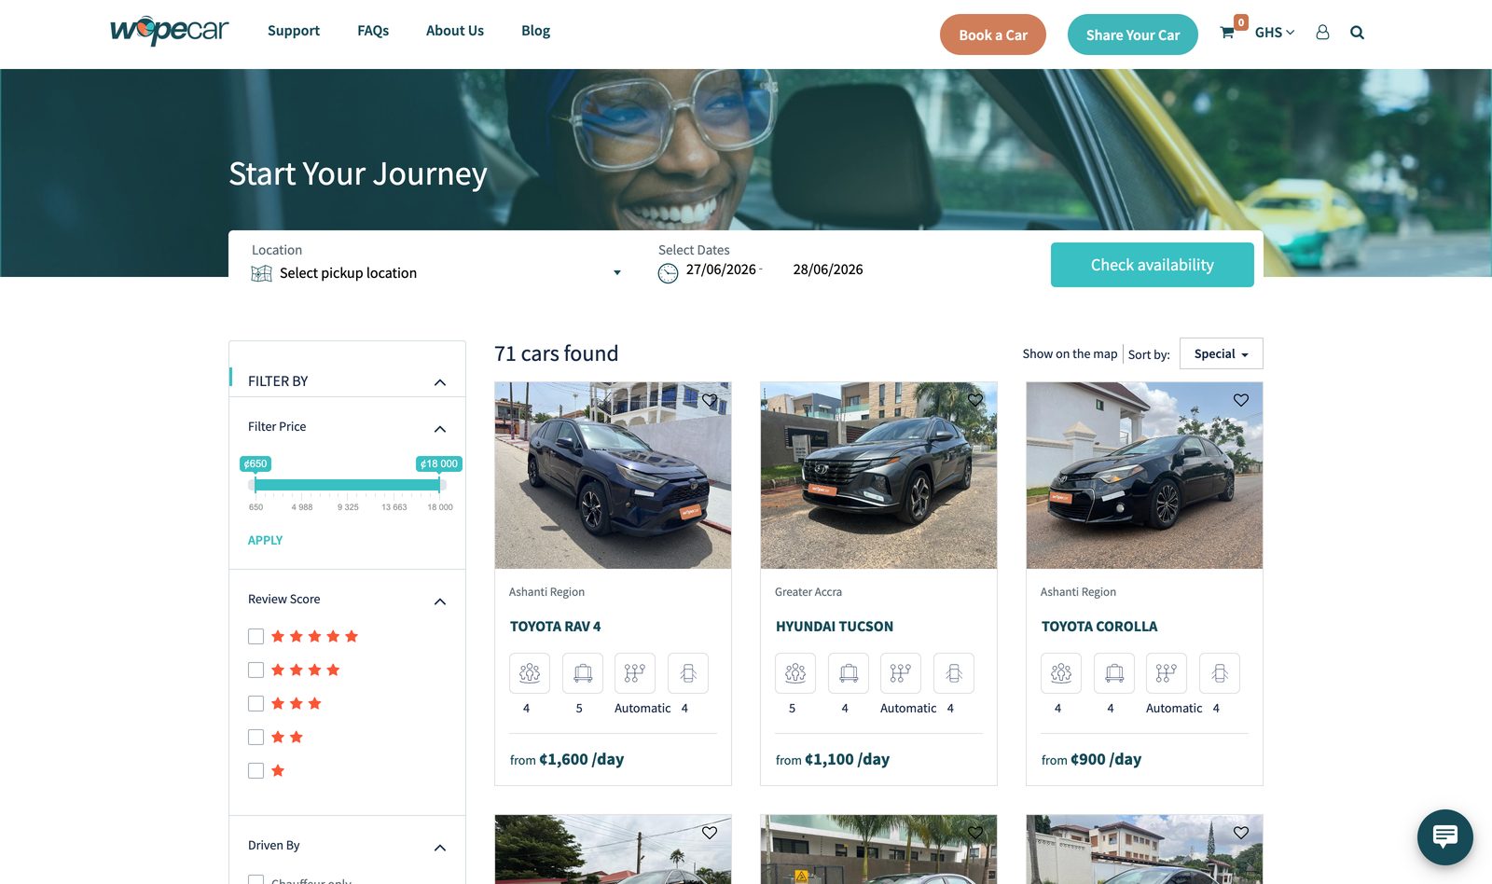This screenshot has height=884, width=1492.
Task: Open the Hyundai Tucson photo
Action: pyautogui.click(x=878, y=476)
